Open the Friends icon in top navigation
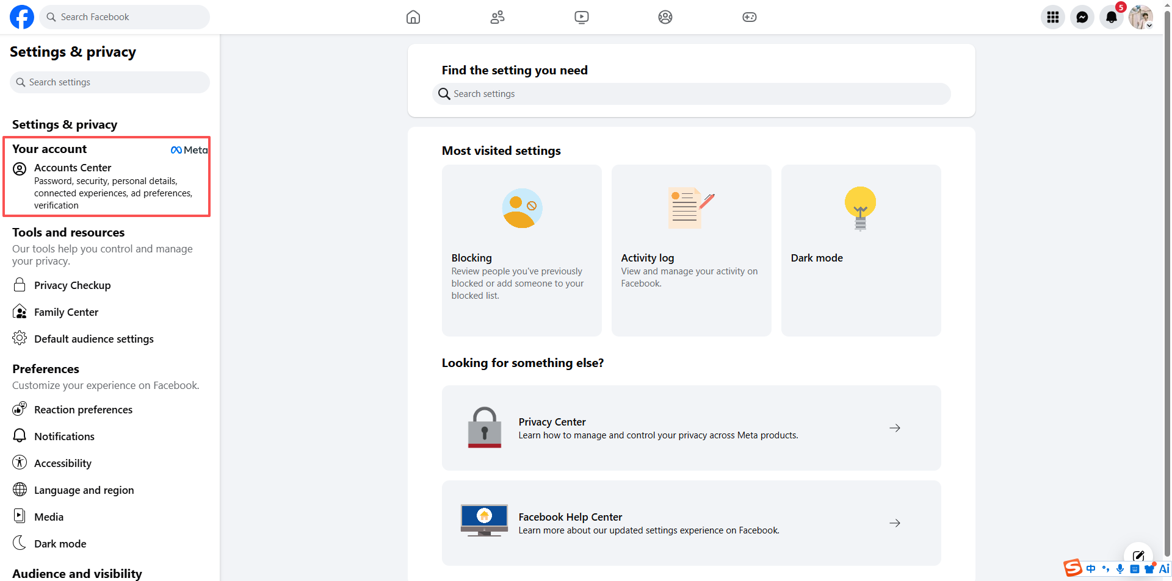The image size is (1172, 581). click(497, 17)
